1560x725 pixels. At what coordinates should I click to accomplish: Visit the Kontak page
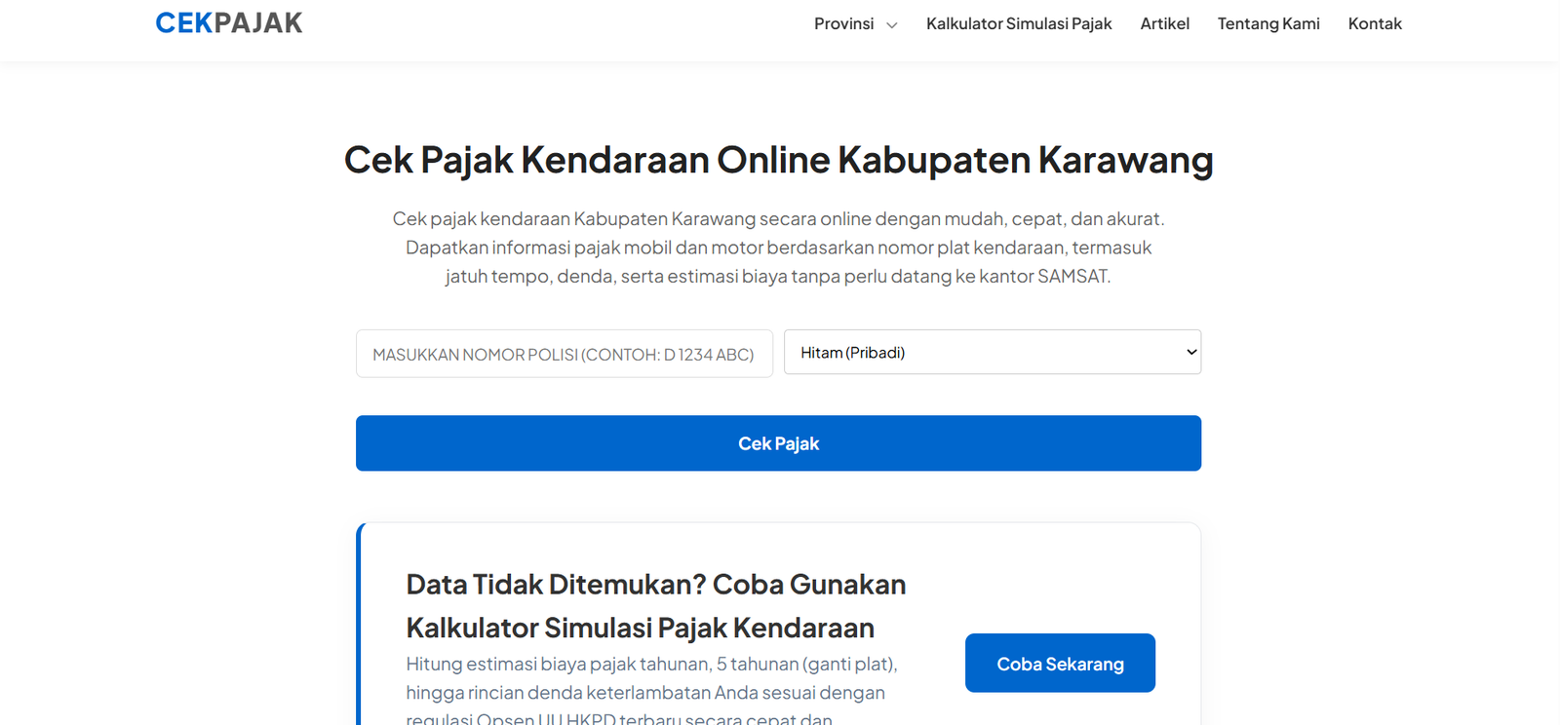point(1375,23)
